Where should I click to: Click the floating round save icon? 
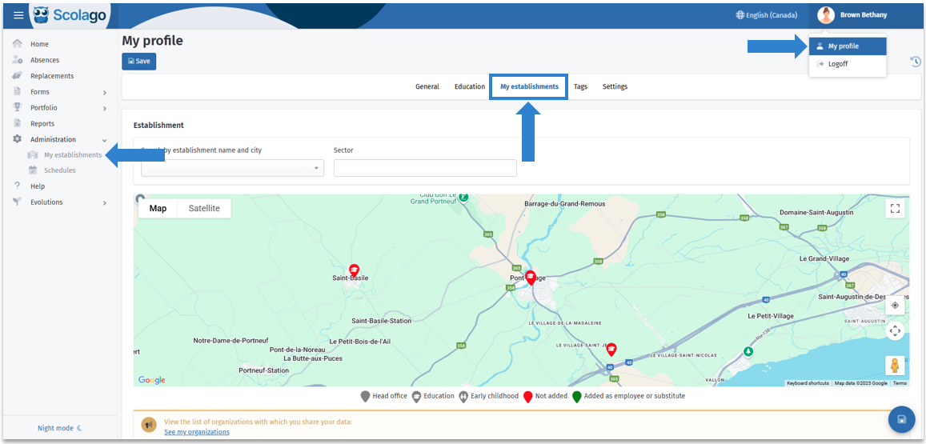point(901,420)
